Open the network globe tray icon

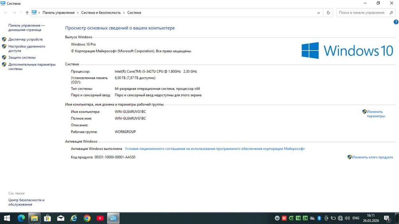click(340, 218)
